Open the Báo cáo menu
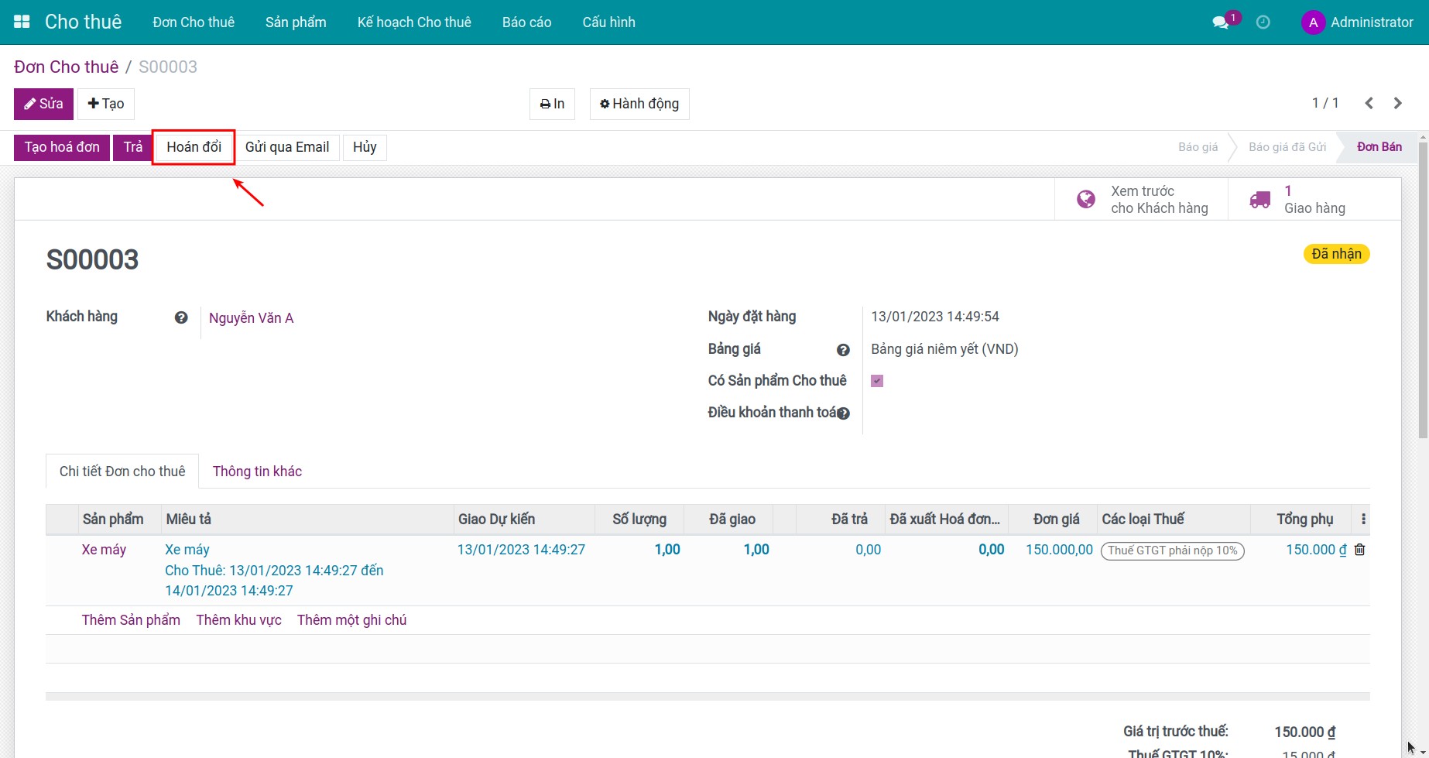This screenshot has width=1429, height=758. 526,22
